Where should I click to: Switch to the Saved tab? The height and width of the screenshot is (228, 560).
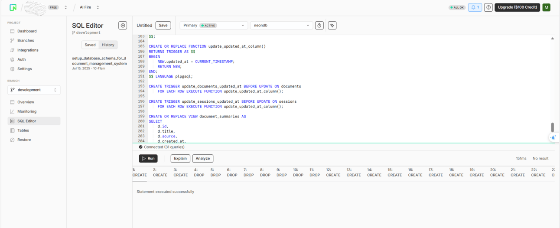point(90,45)
